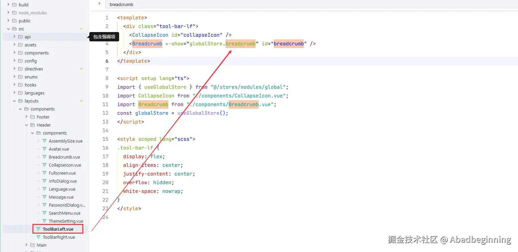Expand the Footer folder chevron
The width and height of the screenshot is (518, 252).
[26, 117]
